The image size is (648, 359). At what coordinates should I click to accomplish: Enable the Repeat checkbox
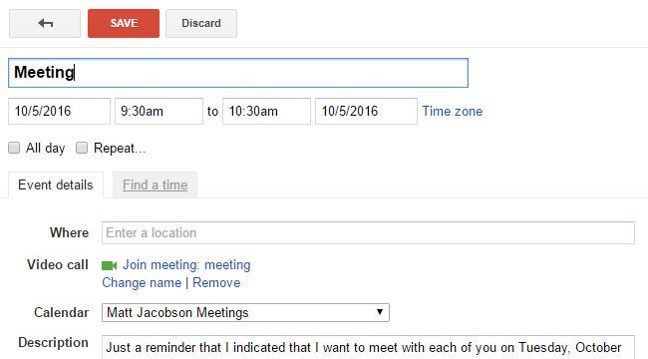(x=82, y=148)
